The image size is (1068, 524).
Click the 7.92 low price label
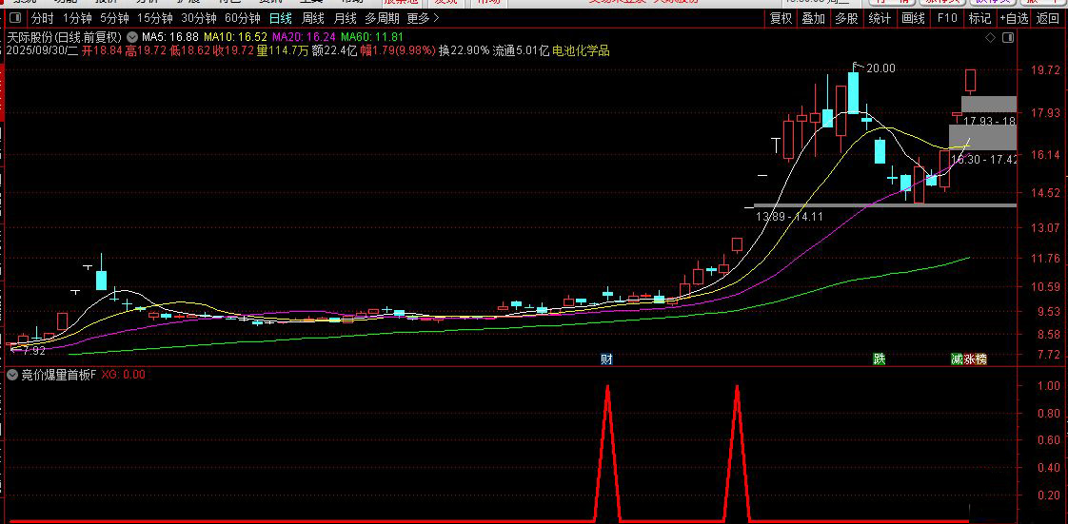pos(33,351)
